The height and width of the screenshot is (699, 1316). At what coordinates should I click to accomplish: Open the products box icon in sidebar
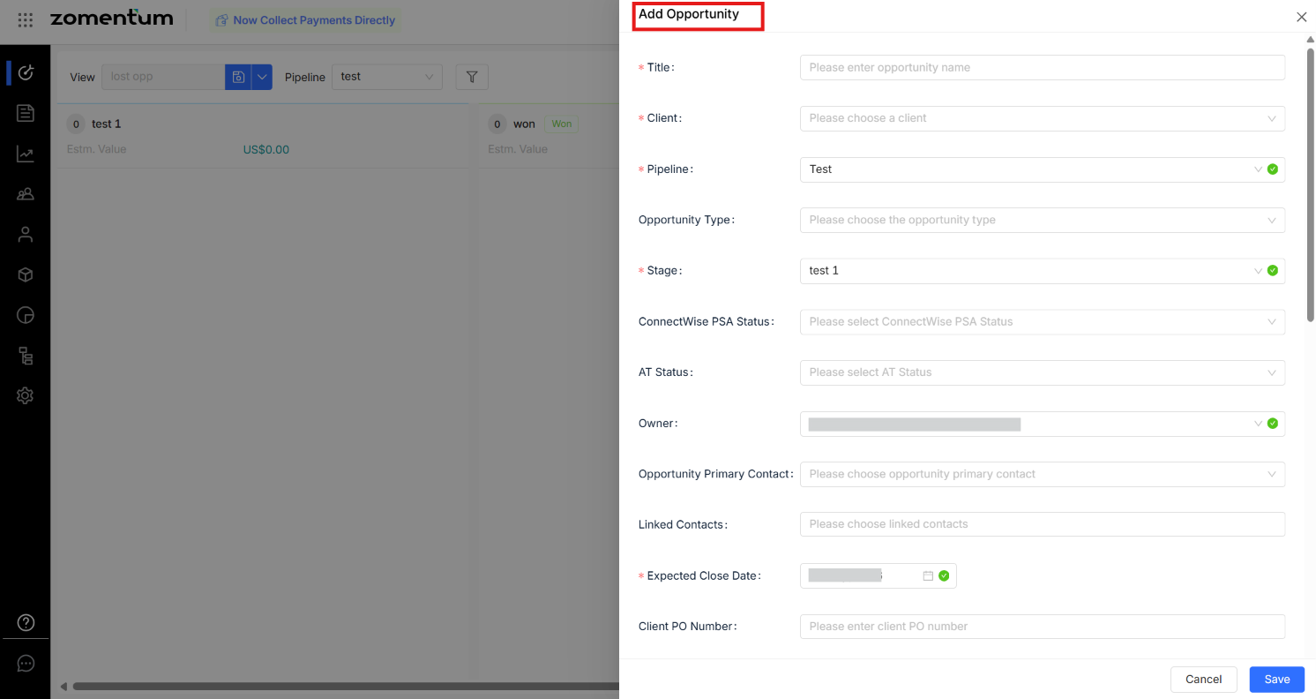click(26, 275)
